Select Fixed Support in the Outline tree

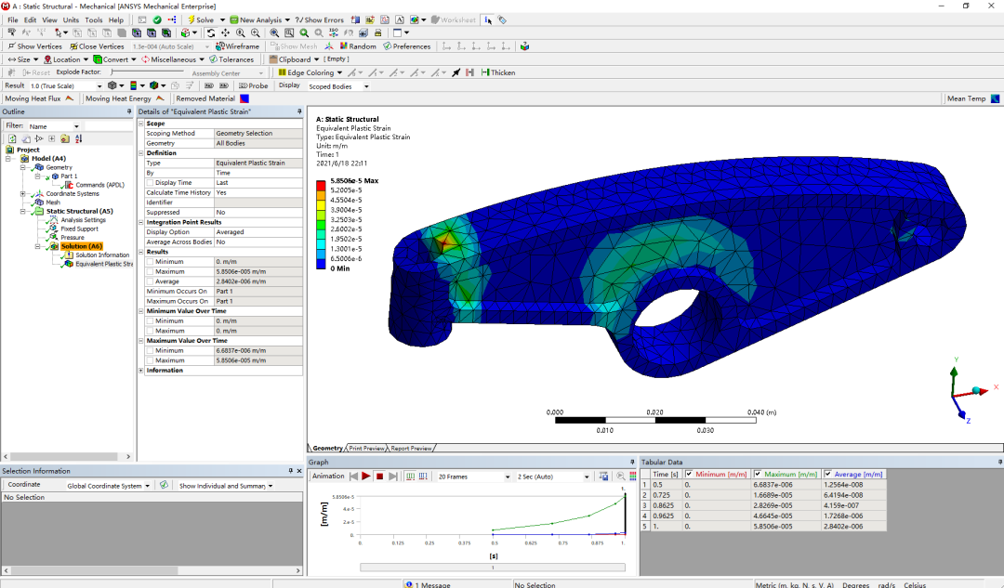coord(79,229)
